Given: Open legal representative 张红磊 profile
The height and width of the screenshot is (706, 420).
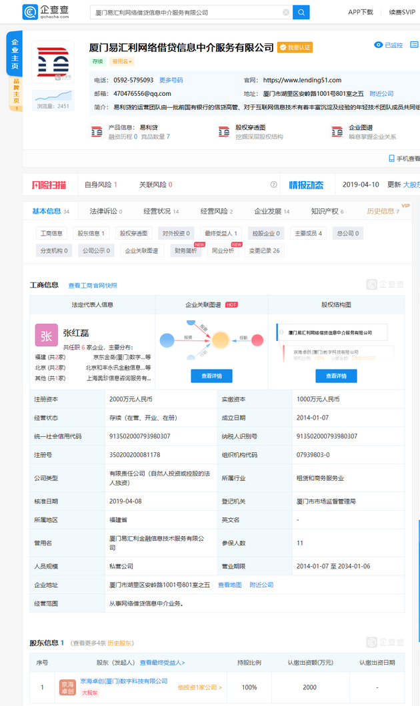Looking at the screenshot, I should click(x=76, y=333).
